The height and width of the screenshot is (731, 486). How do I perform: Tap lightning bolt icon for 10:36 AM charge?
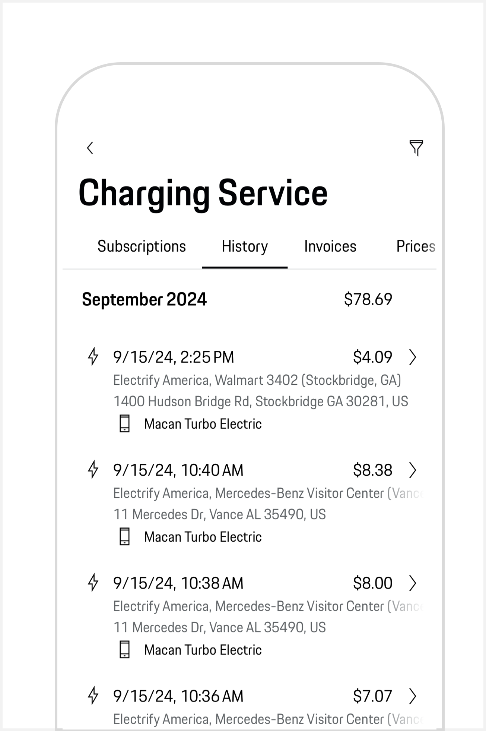(x=93, y=696)
